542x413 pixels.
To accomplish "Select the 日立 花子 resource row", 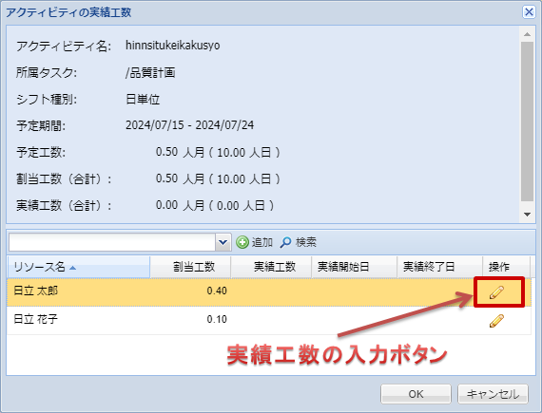I will (x=269, y=320).
